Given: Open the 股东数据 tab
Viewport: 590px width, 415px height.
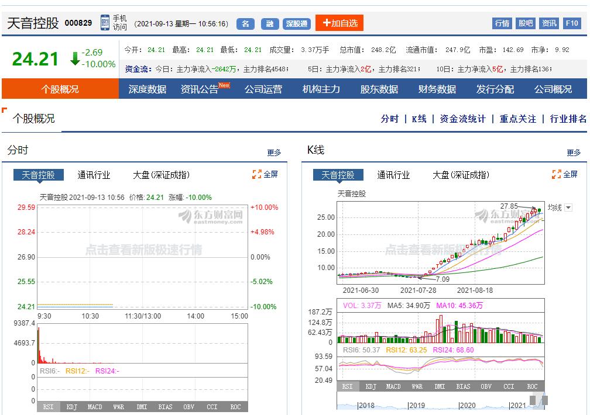Looking at the screenshot, I should (379, 89).
